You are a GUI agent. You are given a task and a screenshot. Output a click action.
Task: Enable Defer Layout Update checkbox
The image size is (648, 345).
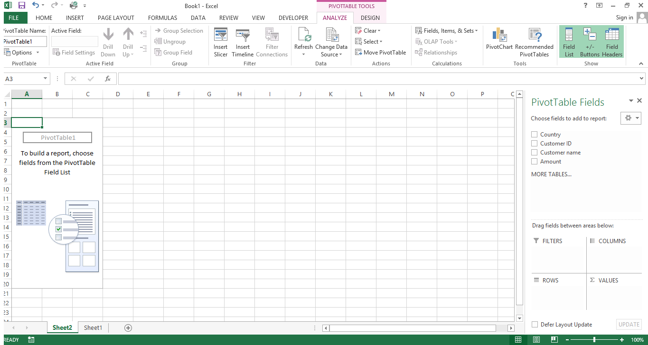click(x=535, y=325)
